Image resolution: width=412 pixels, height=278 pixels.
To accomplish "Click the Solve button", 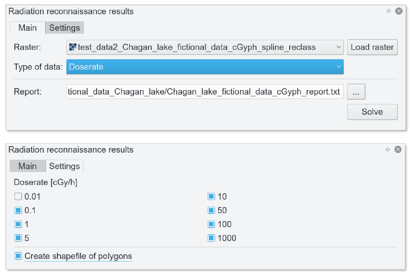I will 372,112.
